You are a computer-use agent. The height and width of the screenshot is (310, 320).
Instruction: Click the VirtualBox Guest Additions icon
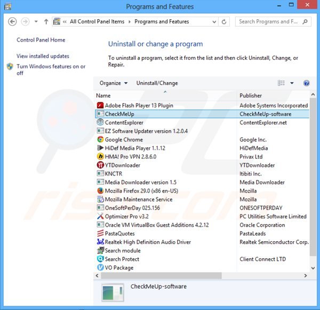pos(100,225)
